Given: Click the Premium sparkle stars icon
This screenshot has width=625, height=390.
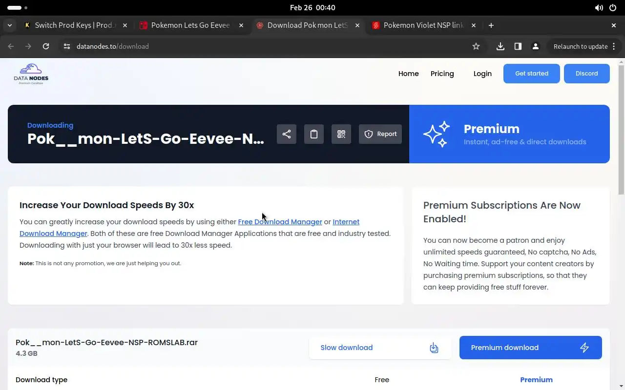Looking at the screenshot, I should pos(437,134).
